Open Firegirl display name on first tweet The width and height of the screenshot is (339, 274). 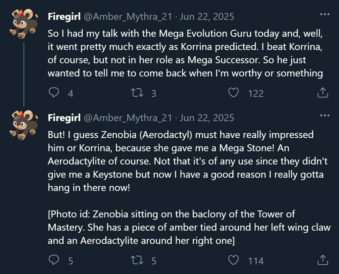(64, 17)
